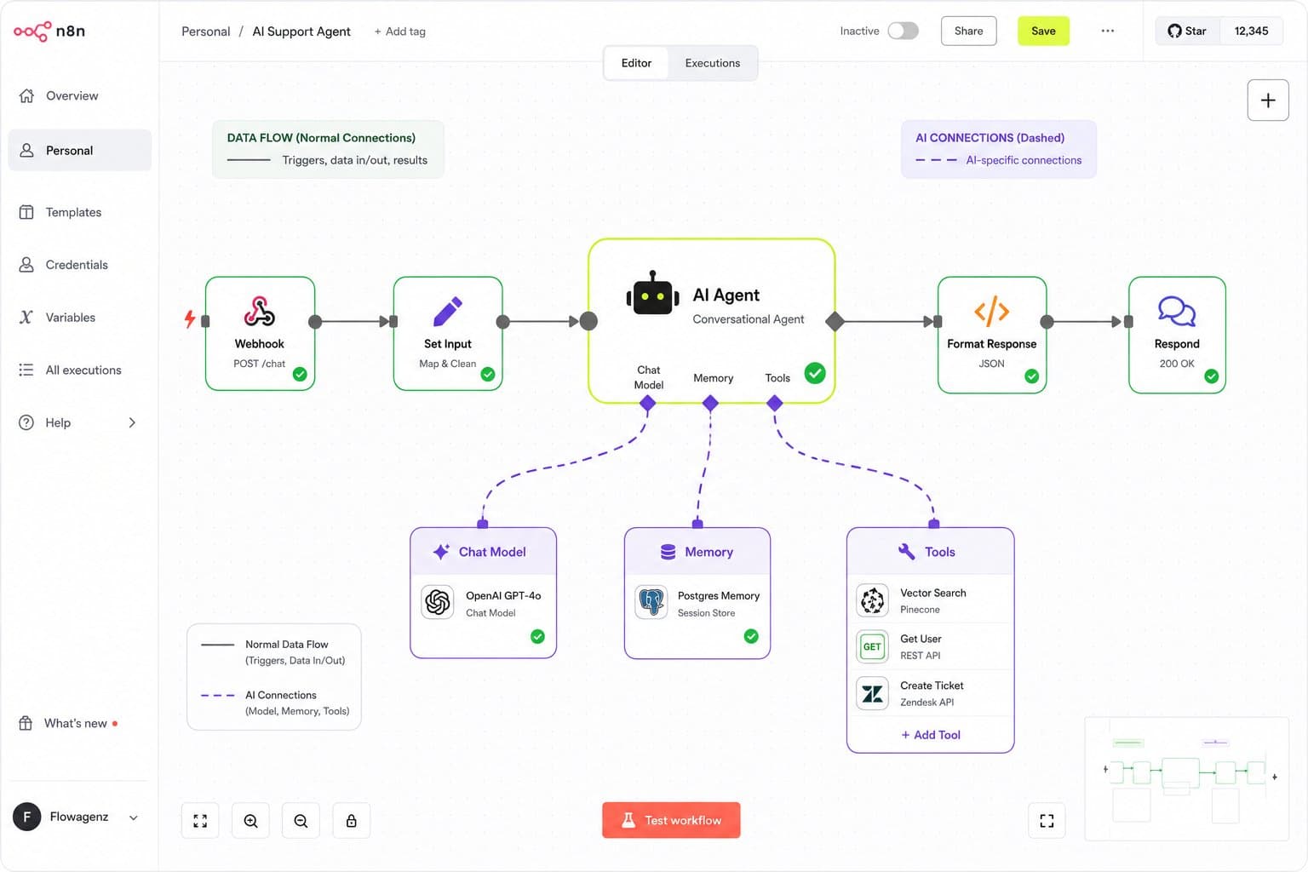Click Add tag next to workflow name

(400, 32)
